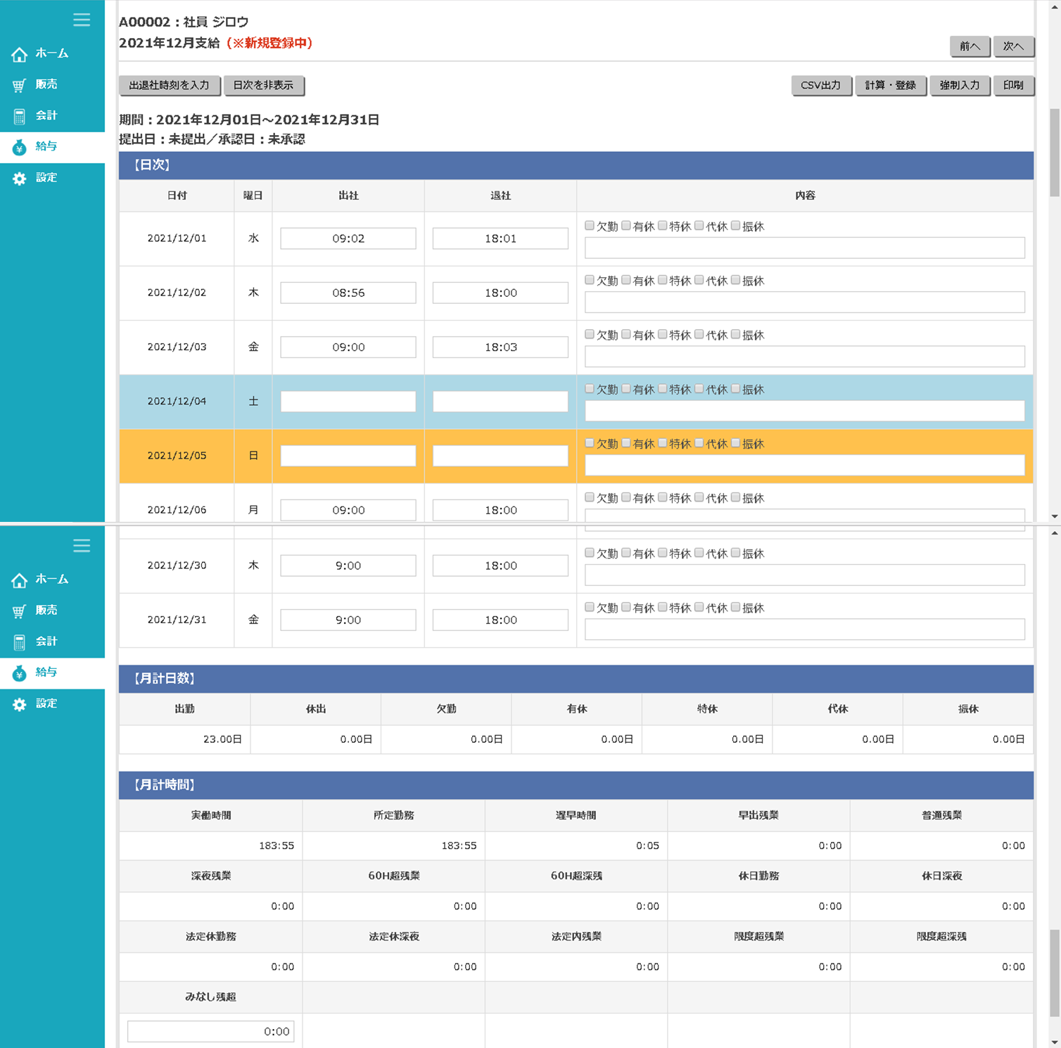
Task: Go to next employee with the 次へ button
Action: (x=1013, y=46)
